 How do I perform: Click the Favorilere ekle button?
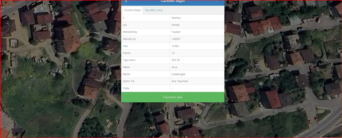[x=173, y=97]
